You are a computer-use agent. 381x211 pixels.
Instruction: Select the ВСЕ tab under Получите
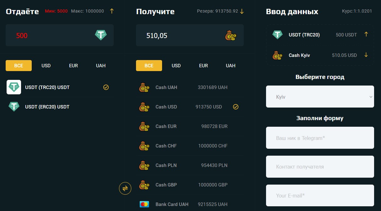tap(149, 65)
